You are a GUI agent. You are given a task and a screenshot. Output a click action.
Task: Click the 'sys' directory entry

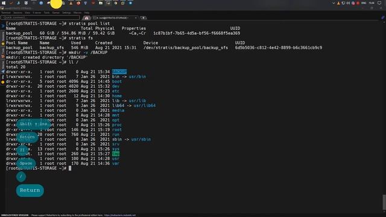115,149
